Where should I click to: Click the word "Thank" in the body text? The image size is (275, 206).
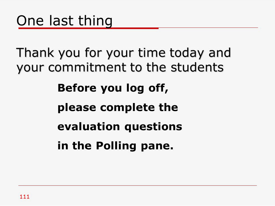tap(35, 53)
